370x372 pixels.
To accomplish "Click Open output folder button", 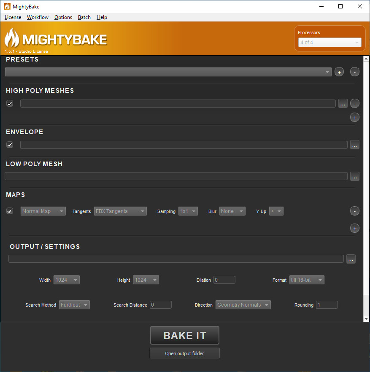I will point(185,353).
